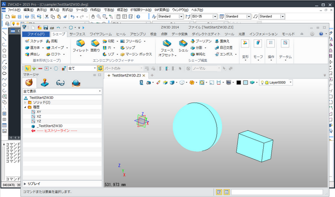
Task: Open the 変形 (Deform) tool group
Action: point(245,50)
